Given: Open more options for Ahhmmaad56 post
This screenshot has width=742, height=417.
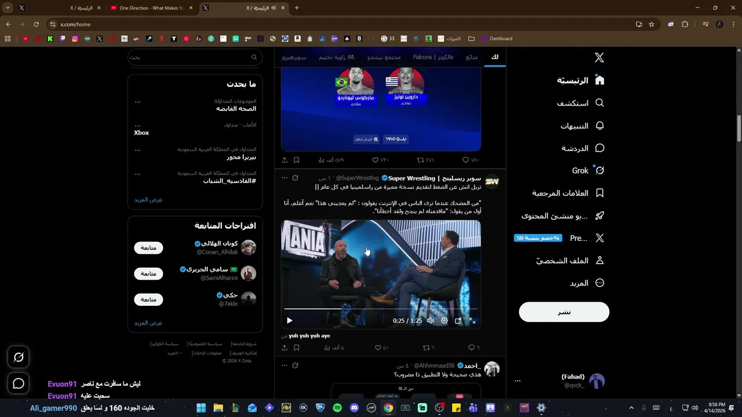Looking at the screenshot, I should pyautogui.click(x=284, y=365).
